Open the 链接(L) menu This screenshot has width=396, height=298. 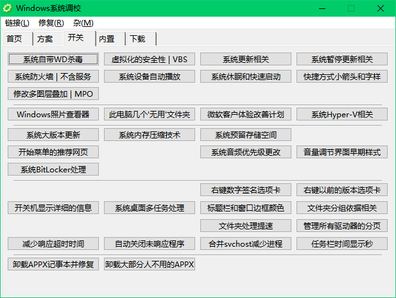click(x=17, y=23)
